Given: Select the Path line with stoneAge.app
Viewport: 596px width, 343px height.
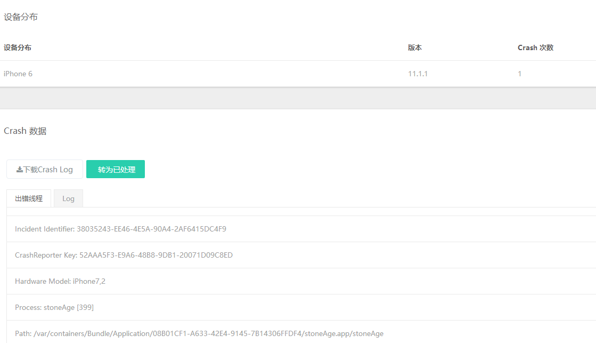Looking at the screenshot, I should click(x=199, y=333).
